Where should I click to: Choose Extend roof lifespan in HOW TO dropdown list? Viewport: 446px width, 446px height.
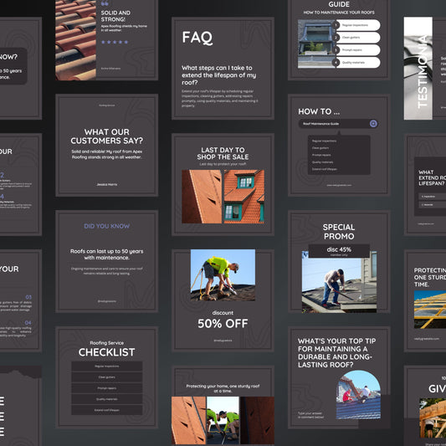point(325,169)
